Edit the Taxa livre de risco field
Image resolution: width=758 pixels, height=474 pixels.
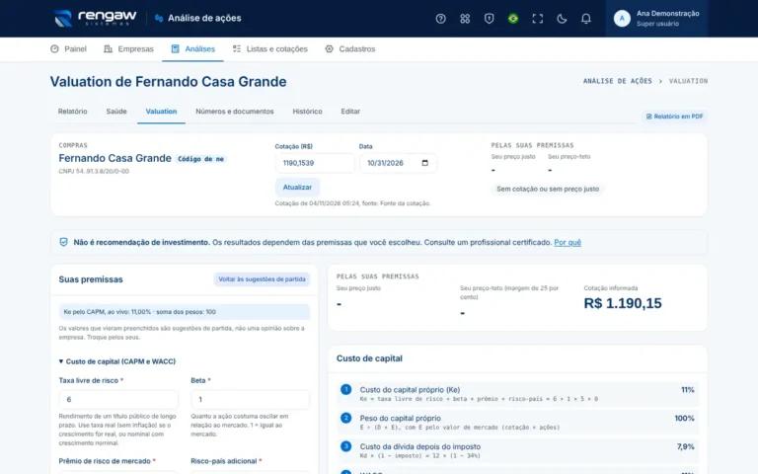pos(118,400)
